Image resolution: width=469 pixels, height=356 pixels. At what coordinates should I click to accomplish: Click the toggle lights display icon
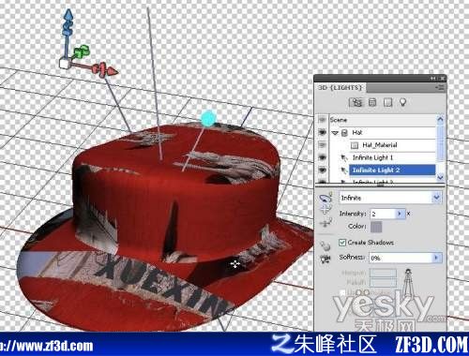(325, 260)
